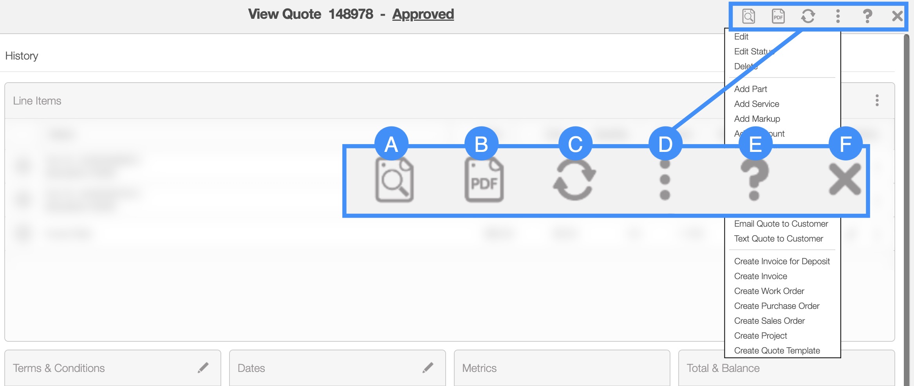Click the small help question mark in header
The width and height of the screenshot is (914, 386).
(867, 16)
